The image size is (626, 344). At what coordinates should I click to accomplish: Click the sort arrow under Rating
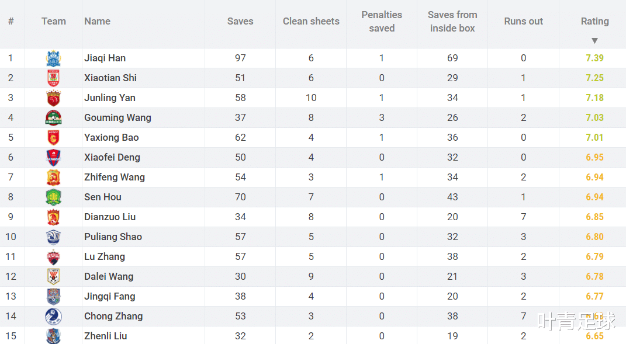pos(594,41)
